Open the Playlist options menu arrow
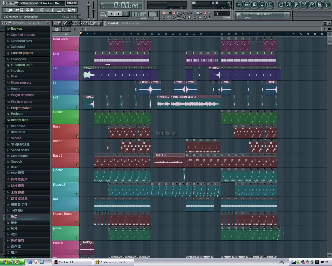 click(55, 23)
